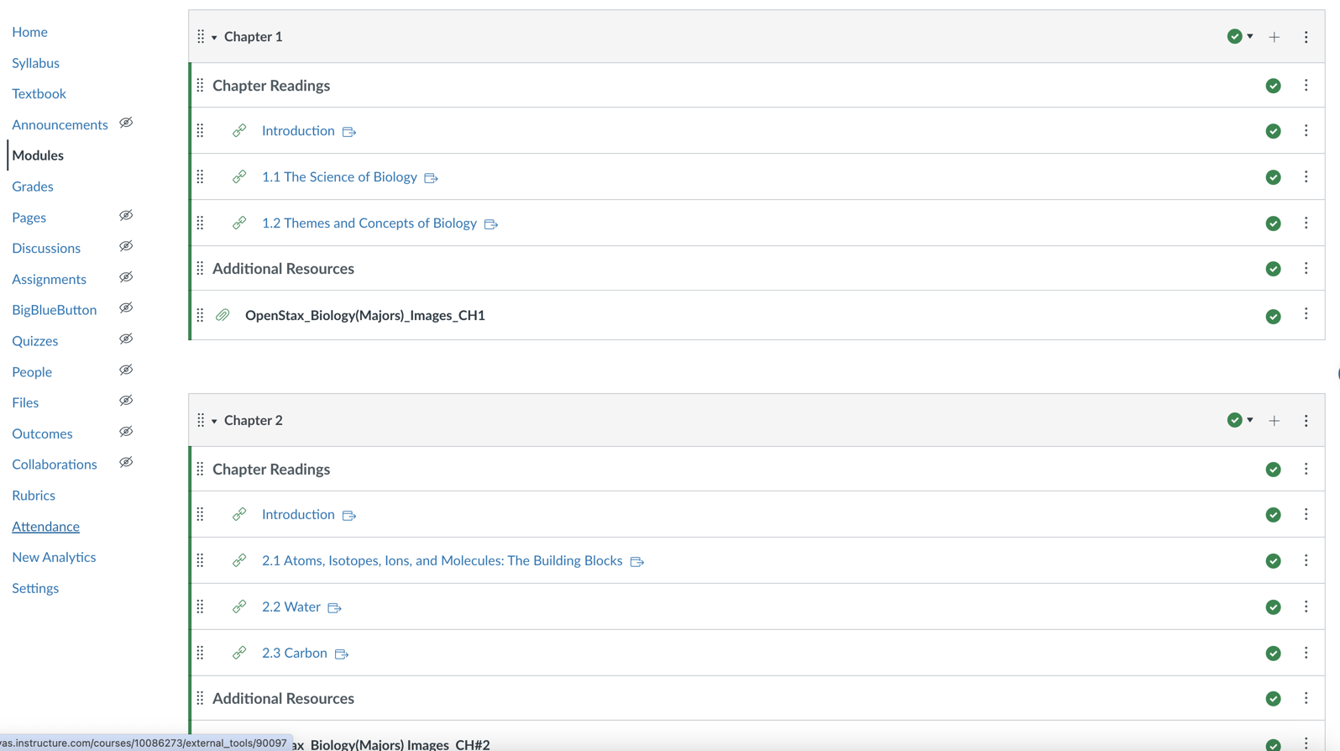This screenshot has width=1340, height=751.
Task: Open options for 2.2 Water item
Action: click(1306, 607)
